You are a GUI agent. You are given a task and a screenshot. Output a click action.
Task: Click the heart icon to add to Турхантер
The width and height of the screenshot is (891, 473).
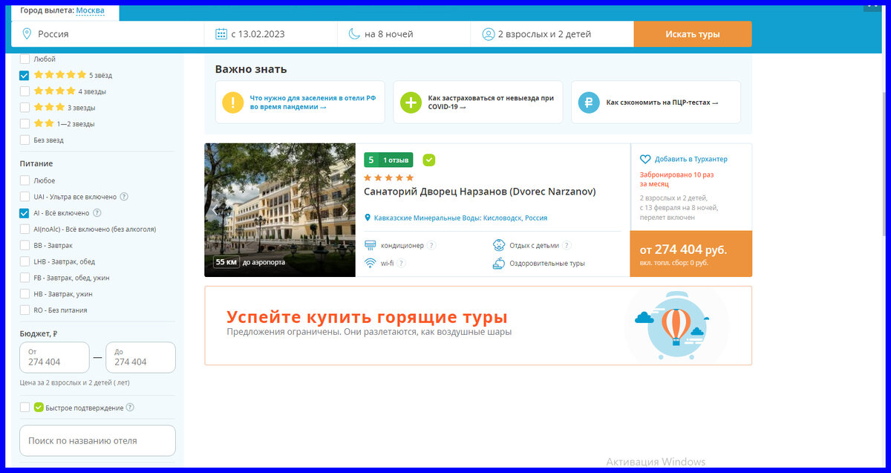click(x=645, y=159)
